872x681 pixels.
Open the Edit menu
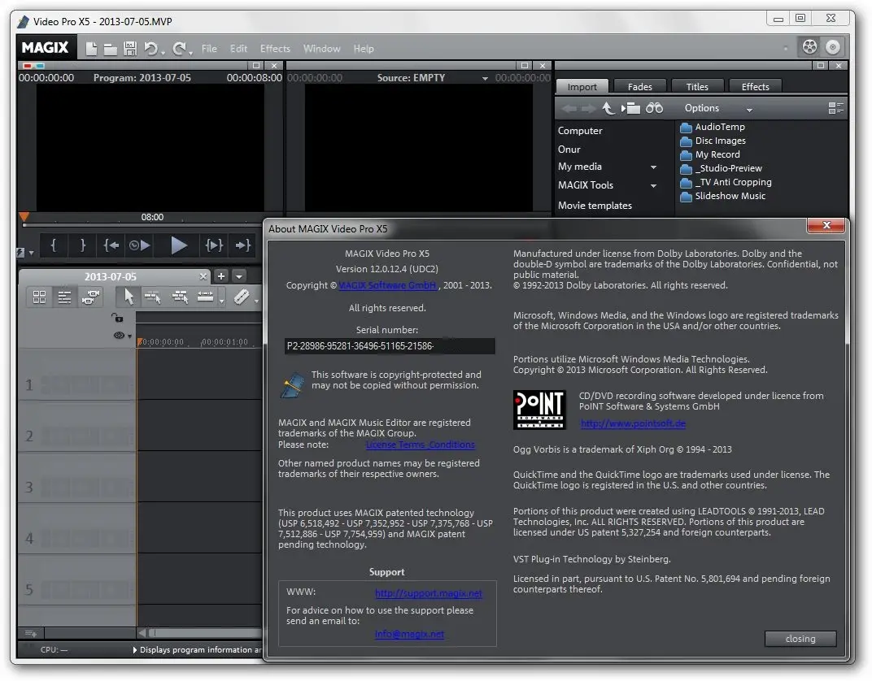pyautogui.click(x=238, y=49)
